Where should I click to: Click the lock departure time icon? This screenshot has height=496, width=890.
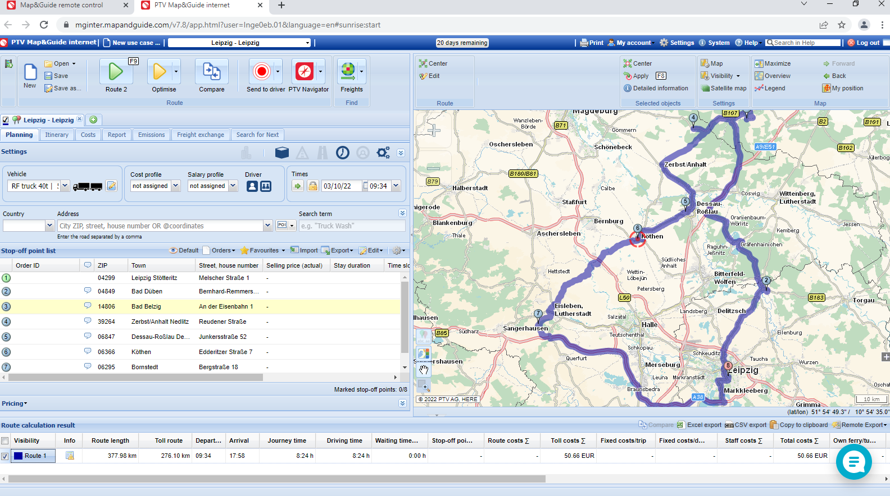pyautogui.click(x=313, y=186)
